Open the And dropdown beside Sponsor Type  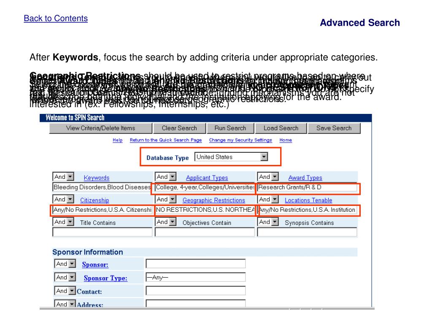(65, 277)
